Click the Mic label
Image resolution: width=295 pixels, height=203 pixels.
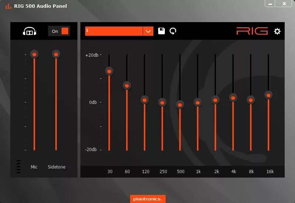tap(34, 167)
